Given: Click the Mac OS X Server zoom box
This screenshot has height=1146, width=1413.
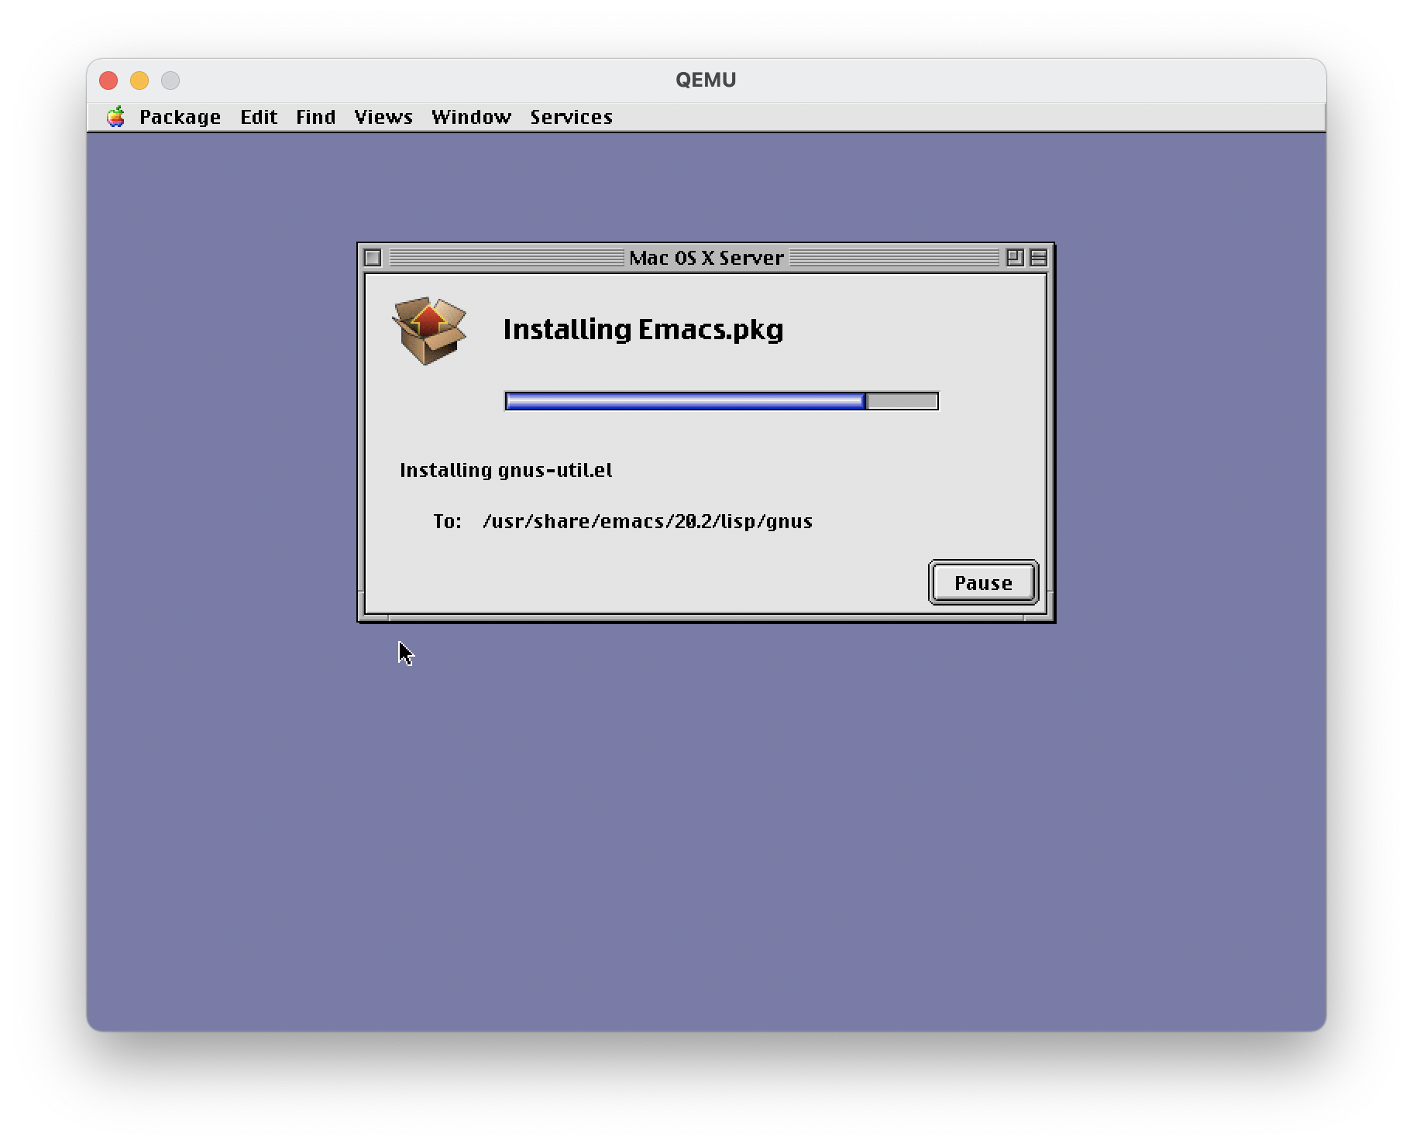Looking at the screenshot, I should click(x=1015, y=257).
